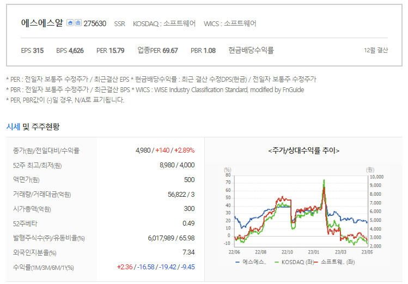Viewport: 408px width, 284px height.
Task: Click the 종가(원)/전일대비/수익률 row label
Action: tap(46, 150)
